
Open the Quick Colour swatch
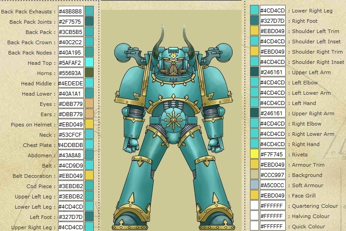click(x=254, y=226)
